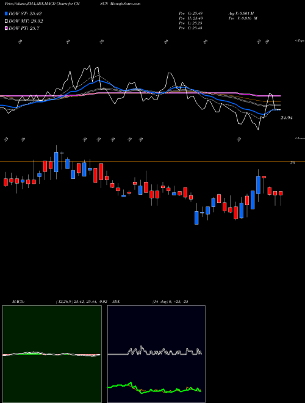The width and height of the screenshot is (305, 403).
Task: Click the 'Pre L: 25.25' value
Action: click(190, 23)
